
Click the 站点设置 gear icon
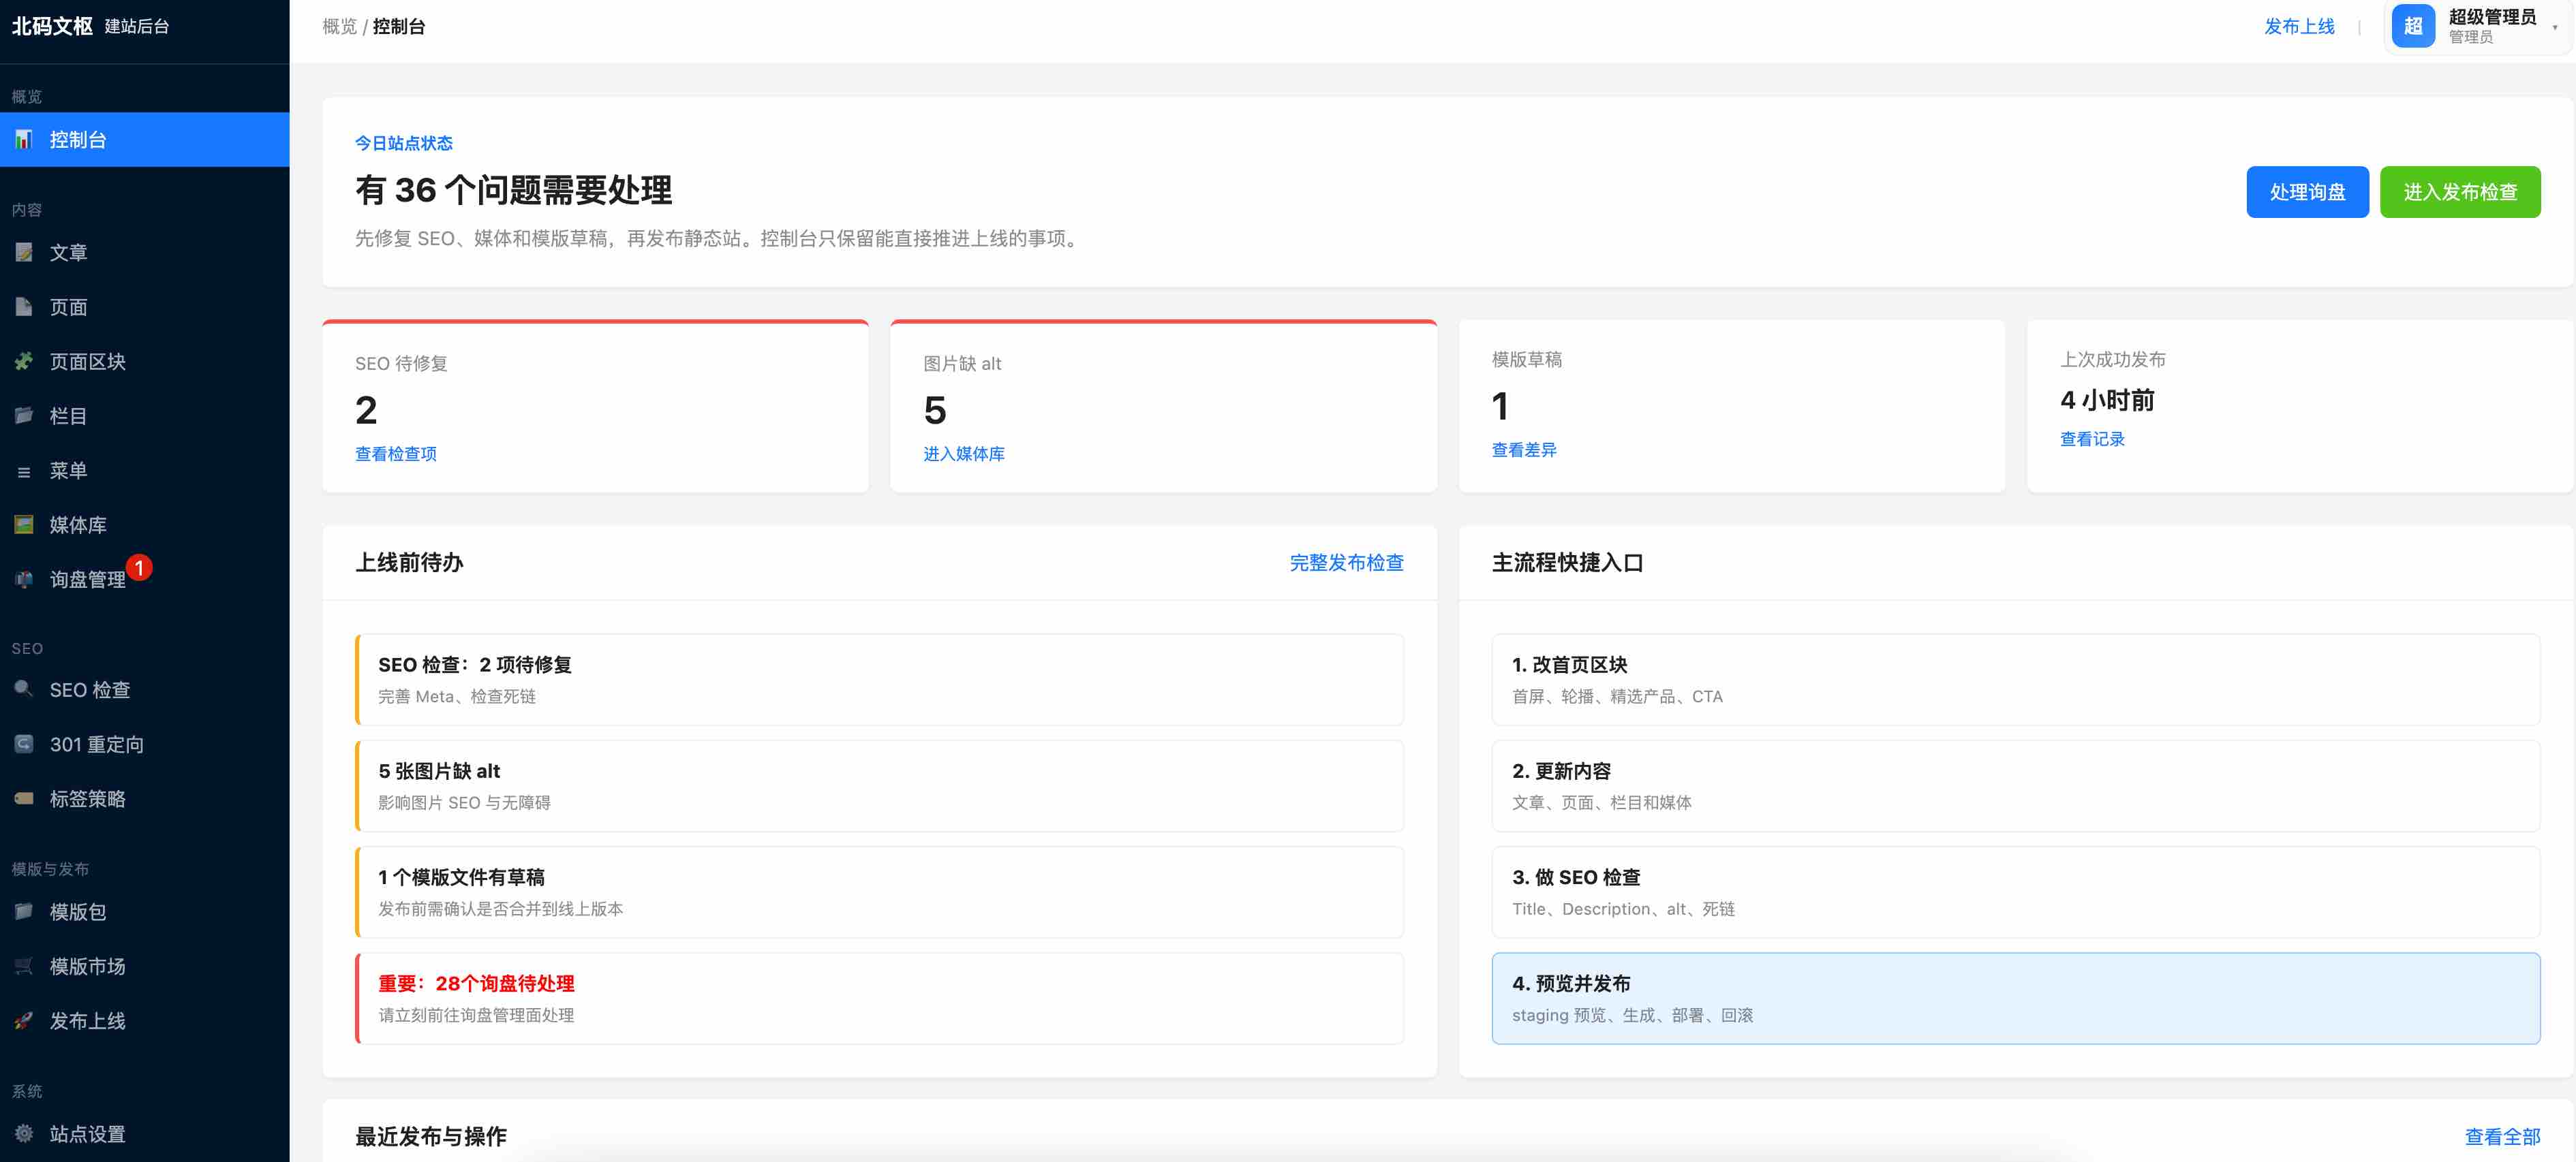click(x=24, y=1133)
